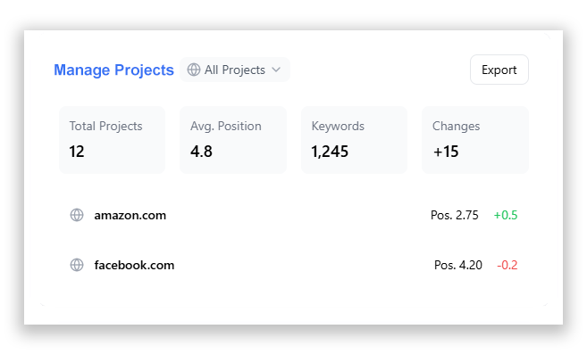Open the Total Projects stat card
Image resolution: width=587 pixels, height=354 pixels.
(112, 140)
